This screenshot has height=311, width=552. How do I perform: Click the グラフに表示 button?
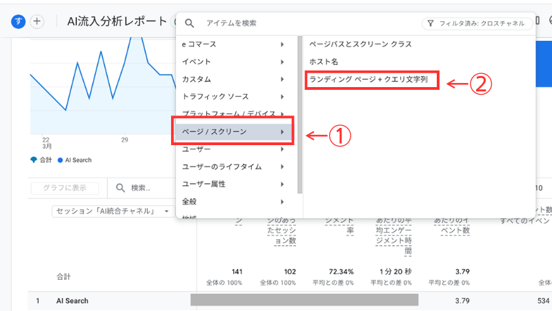[65, 188]
